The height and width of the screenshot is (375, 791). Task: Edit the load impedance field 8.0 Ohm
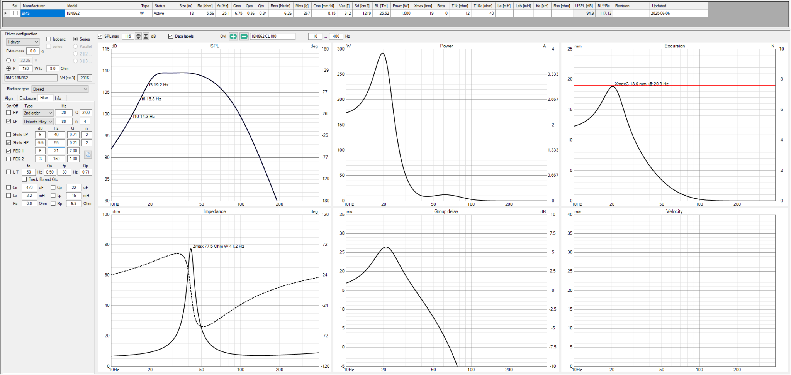[53, 69]
